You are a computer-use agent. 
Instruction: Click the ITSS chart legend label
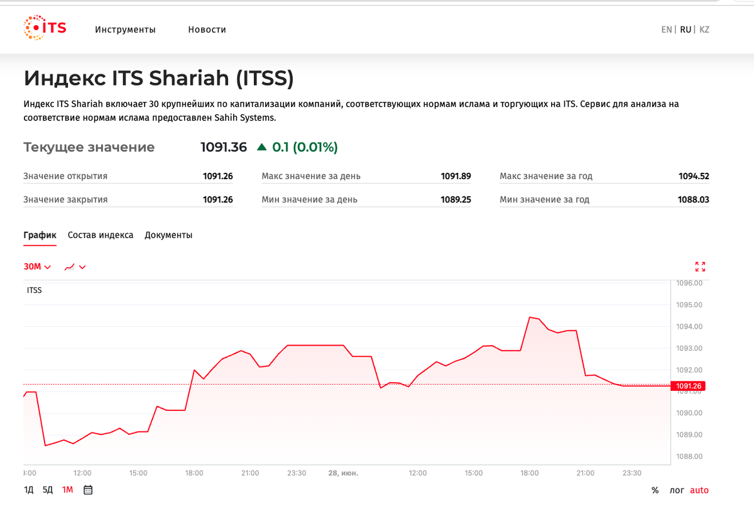pos(35,290)
